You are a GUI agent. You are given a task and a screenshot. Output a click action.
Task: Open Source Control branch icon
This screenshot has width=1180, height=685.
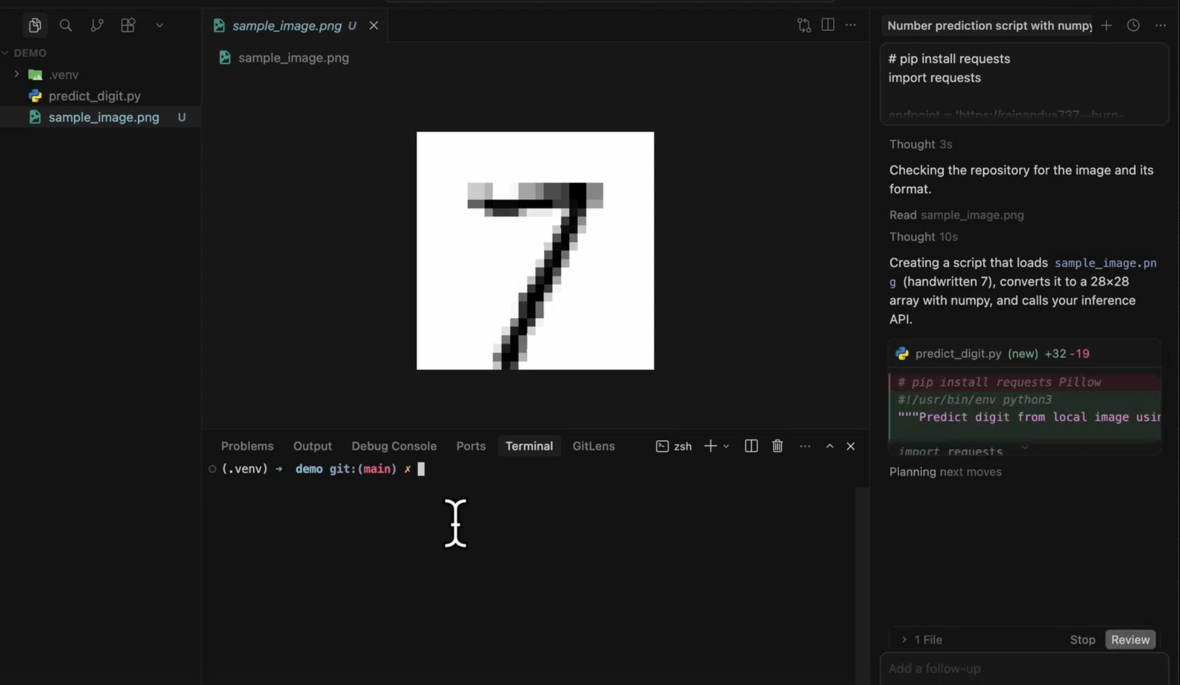[96, 25]
